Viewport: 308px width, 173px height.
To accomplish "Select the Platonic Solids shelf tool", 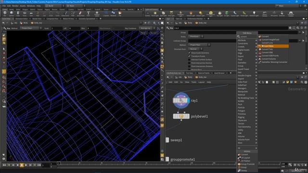I will coord(97,14).
